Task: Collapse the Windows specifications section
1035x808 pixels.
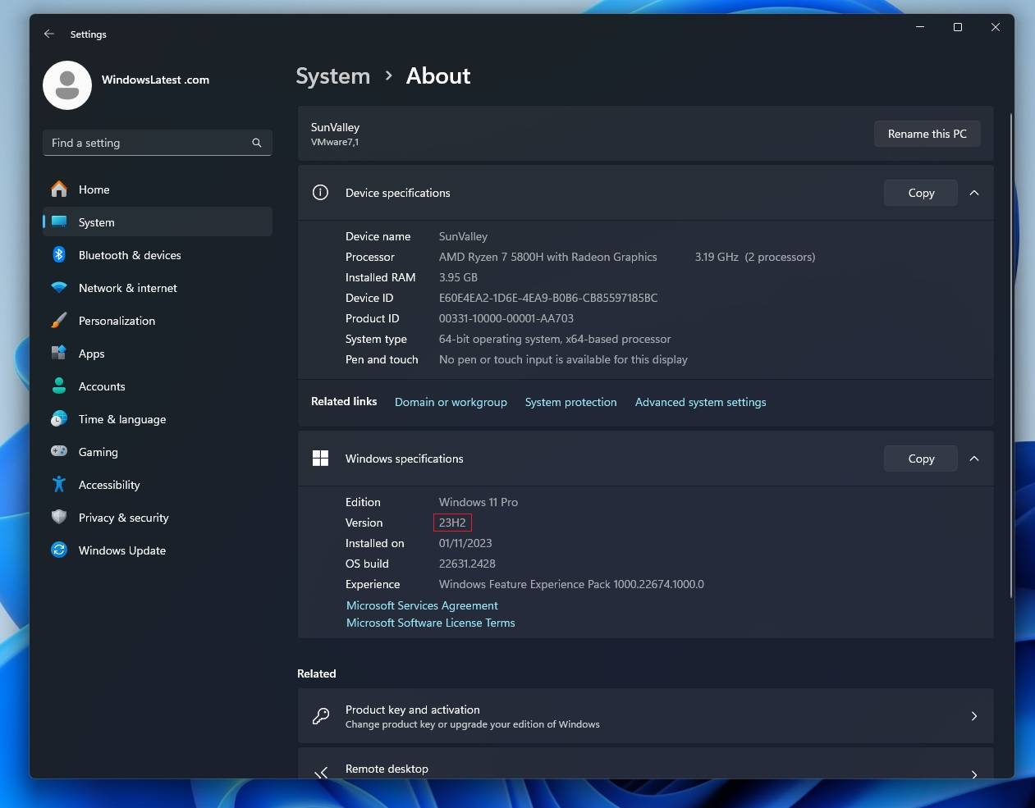Action: 974,459
